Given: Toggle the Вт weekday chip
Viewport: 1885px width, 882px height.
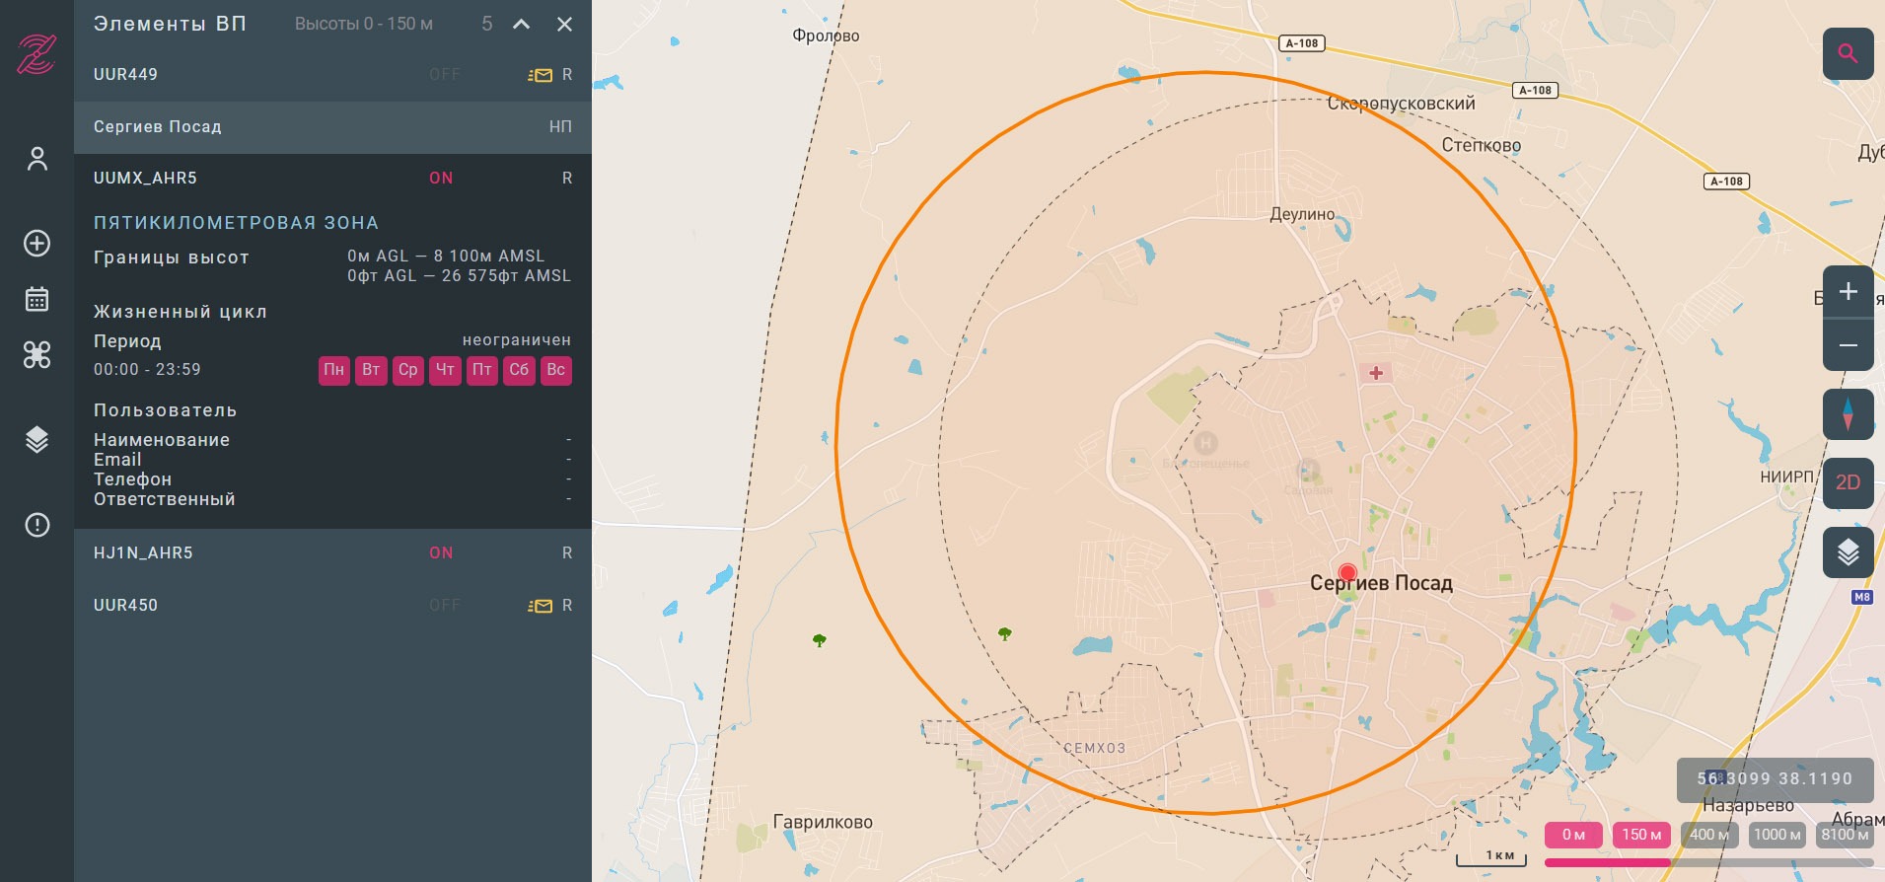Looking at the screenshot, I should 371,370.
